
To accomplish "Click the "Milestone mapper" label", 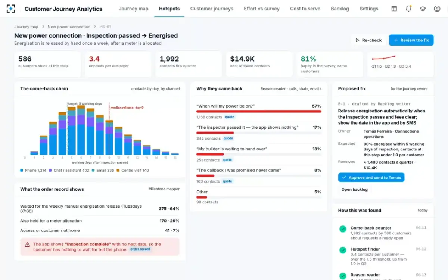I will [164, 189].
